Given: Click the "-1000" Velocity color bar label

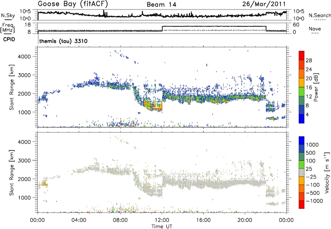Looking at the screenshot, I should pyautogui.click(x=314, y=201).
